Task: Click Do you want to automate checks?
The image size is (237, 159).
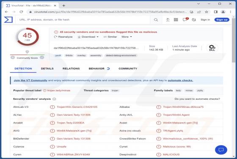Action: (x=197, y=99)
